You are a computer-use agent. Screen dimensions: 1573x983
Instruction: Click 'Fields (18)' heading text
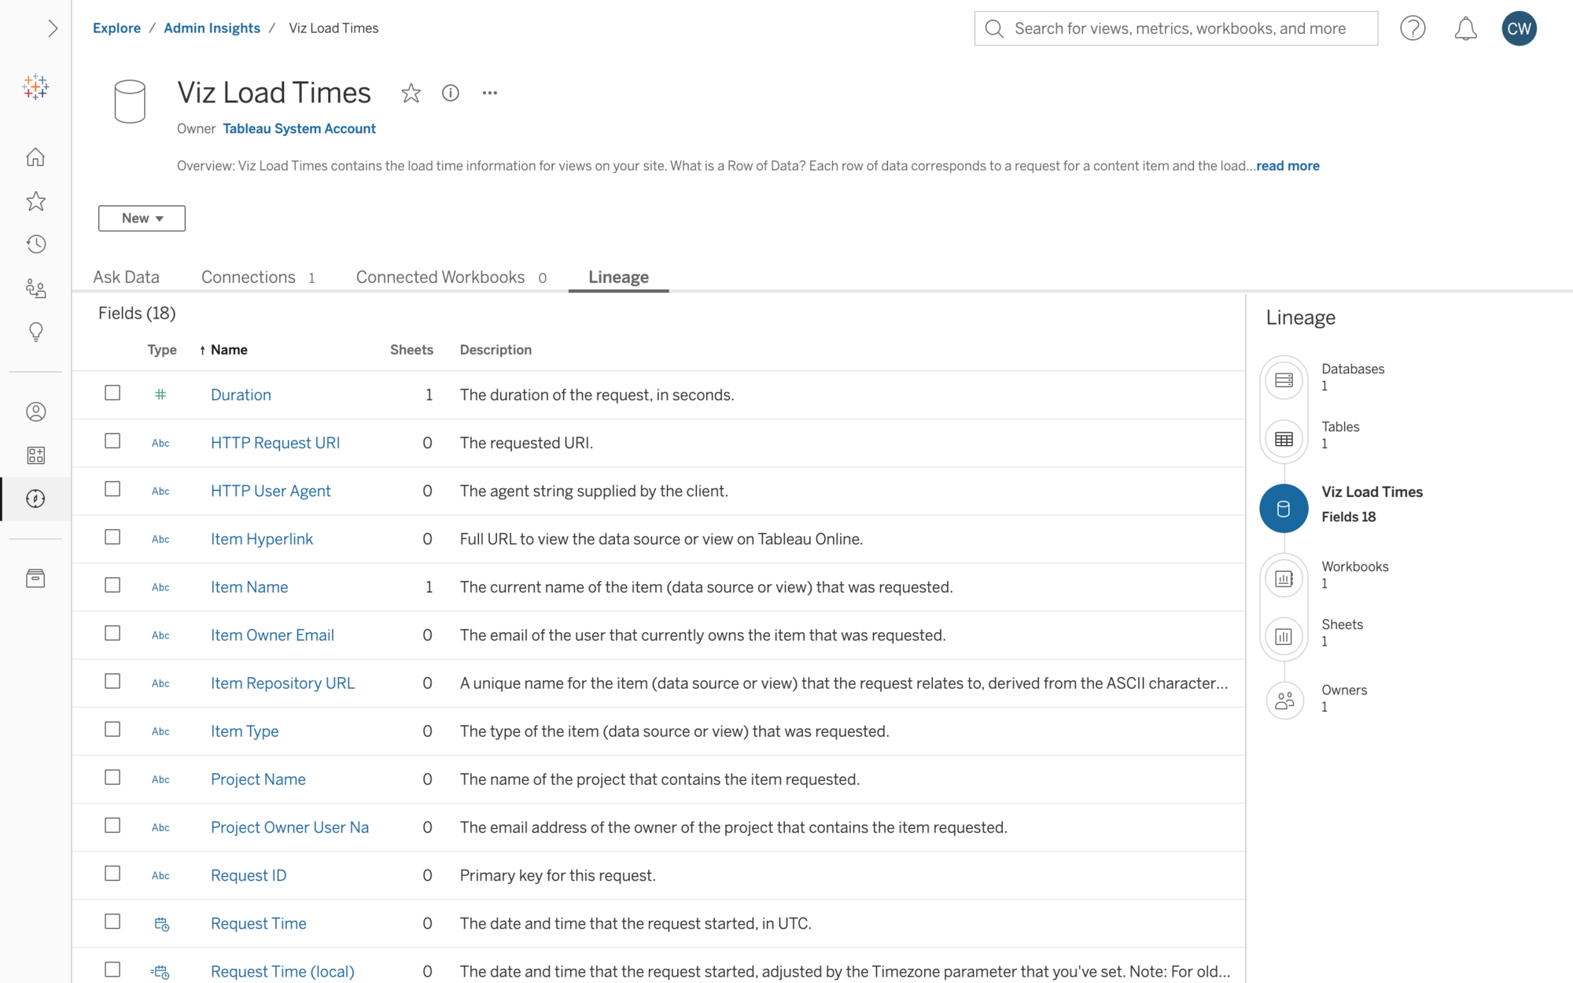[137, 313]
